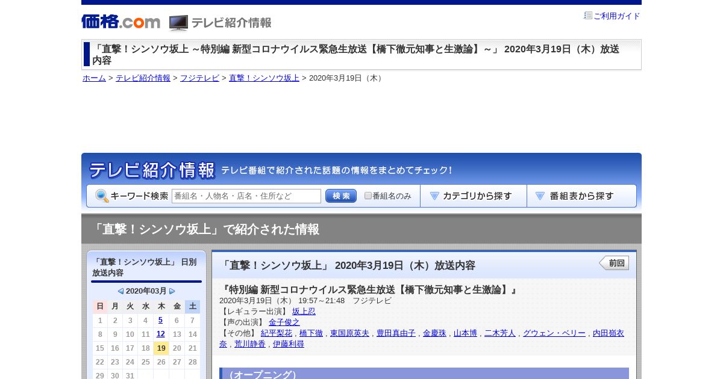Viewport: 723px width, 379px height.
Task: Go to next month arrow in calendar
Action: click(172, 291)
